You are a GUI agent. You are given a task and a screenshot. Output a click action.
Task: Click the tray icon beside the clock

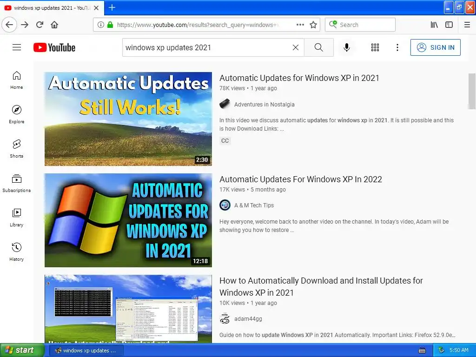coord(442,350)
